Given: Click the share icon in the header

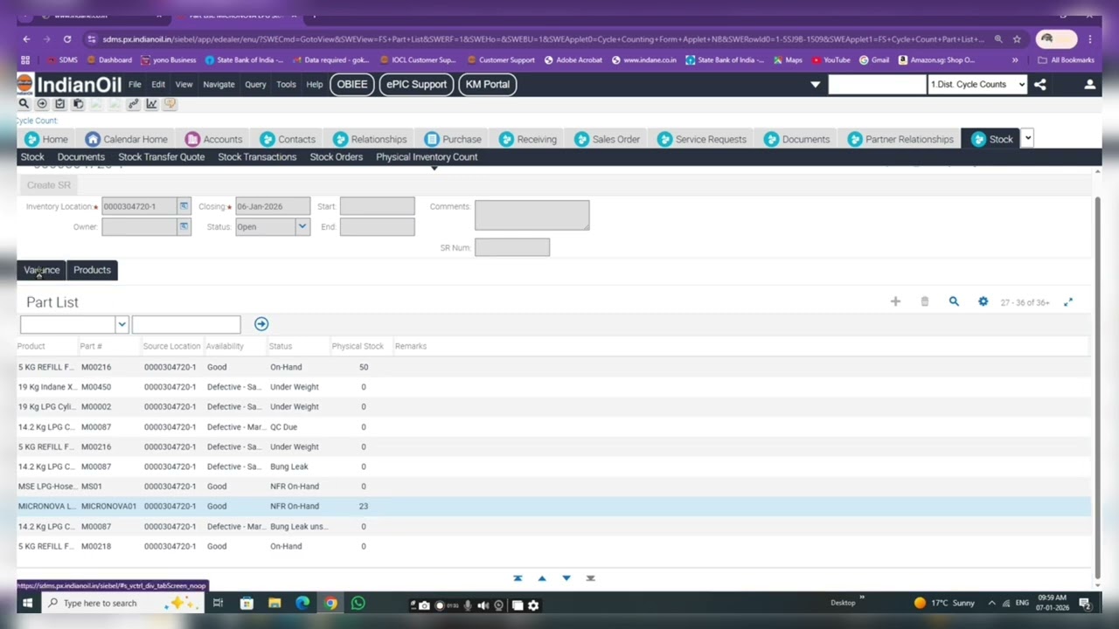Looking at the screenshot, I should [x=1039, y=85].
